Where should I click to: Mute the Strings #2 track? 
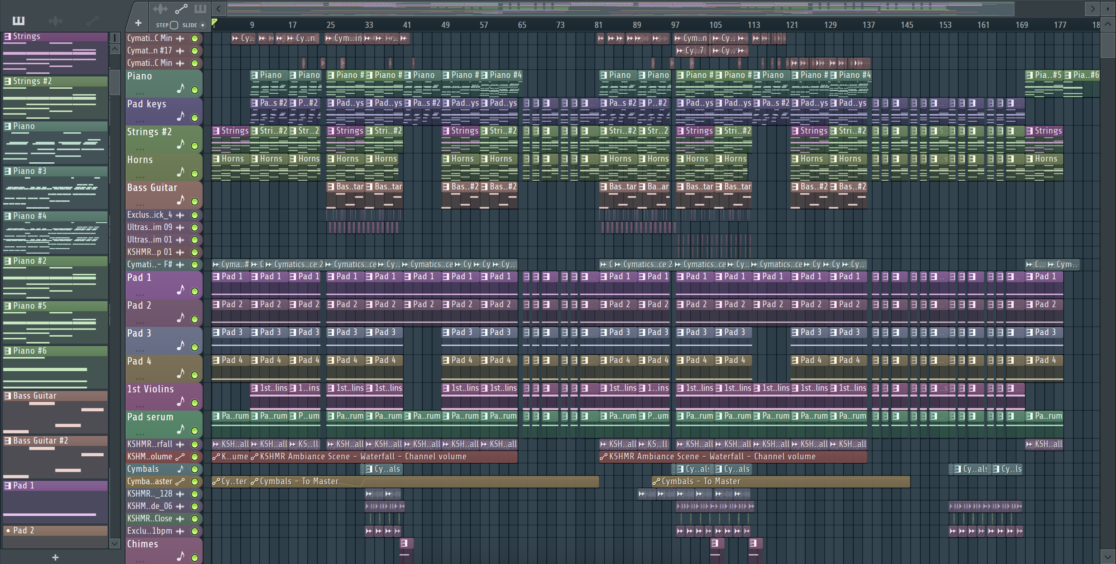pyautogui.click(x=195, y=146)
